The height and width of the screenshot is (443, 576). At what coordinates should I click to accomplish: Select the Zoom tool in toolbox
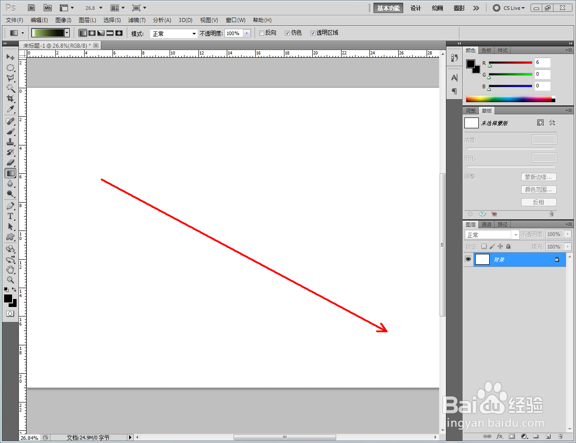click(x=10, y=280)
